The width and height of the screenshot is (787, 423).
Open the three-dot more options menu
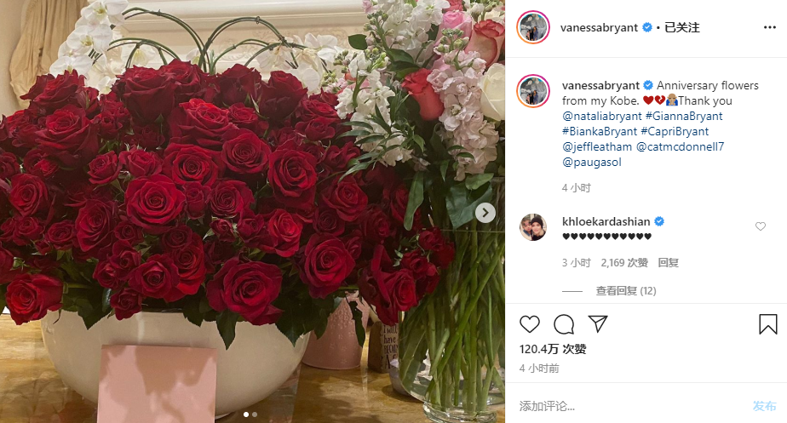point(770,27)
